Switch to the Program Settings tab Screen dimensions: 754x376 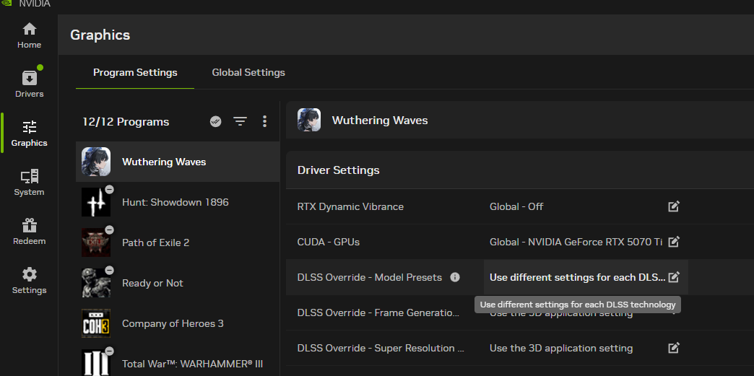pos(135,73)
